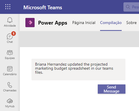The image size is (139, 111).
Task: Click the Microsoft Teams title text
Action: click(x=43, y=8)
